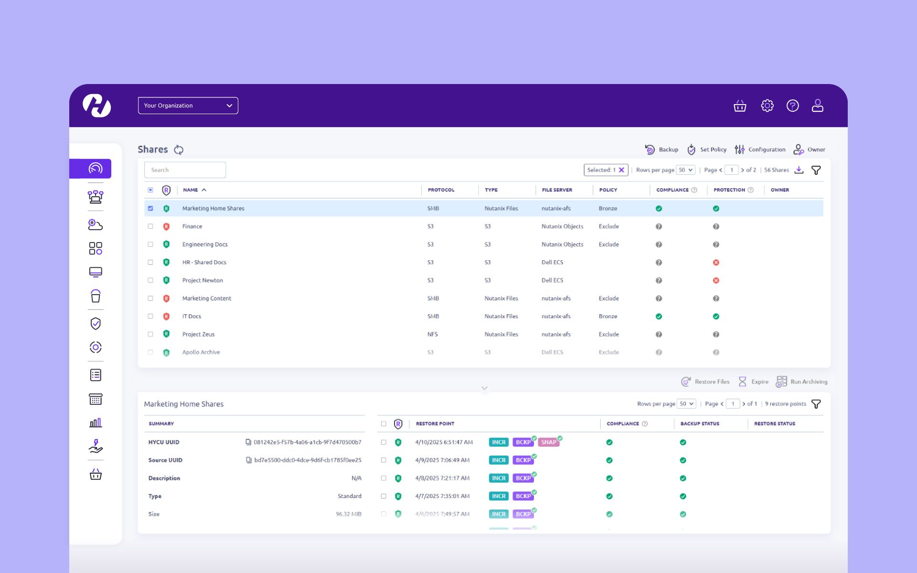
Task: Refresh the Shares list
Action: 179,150
